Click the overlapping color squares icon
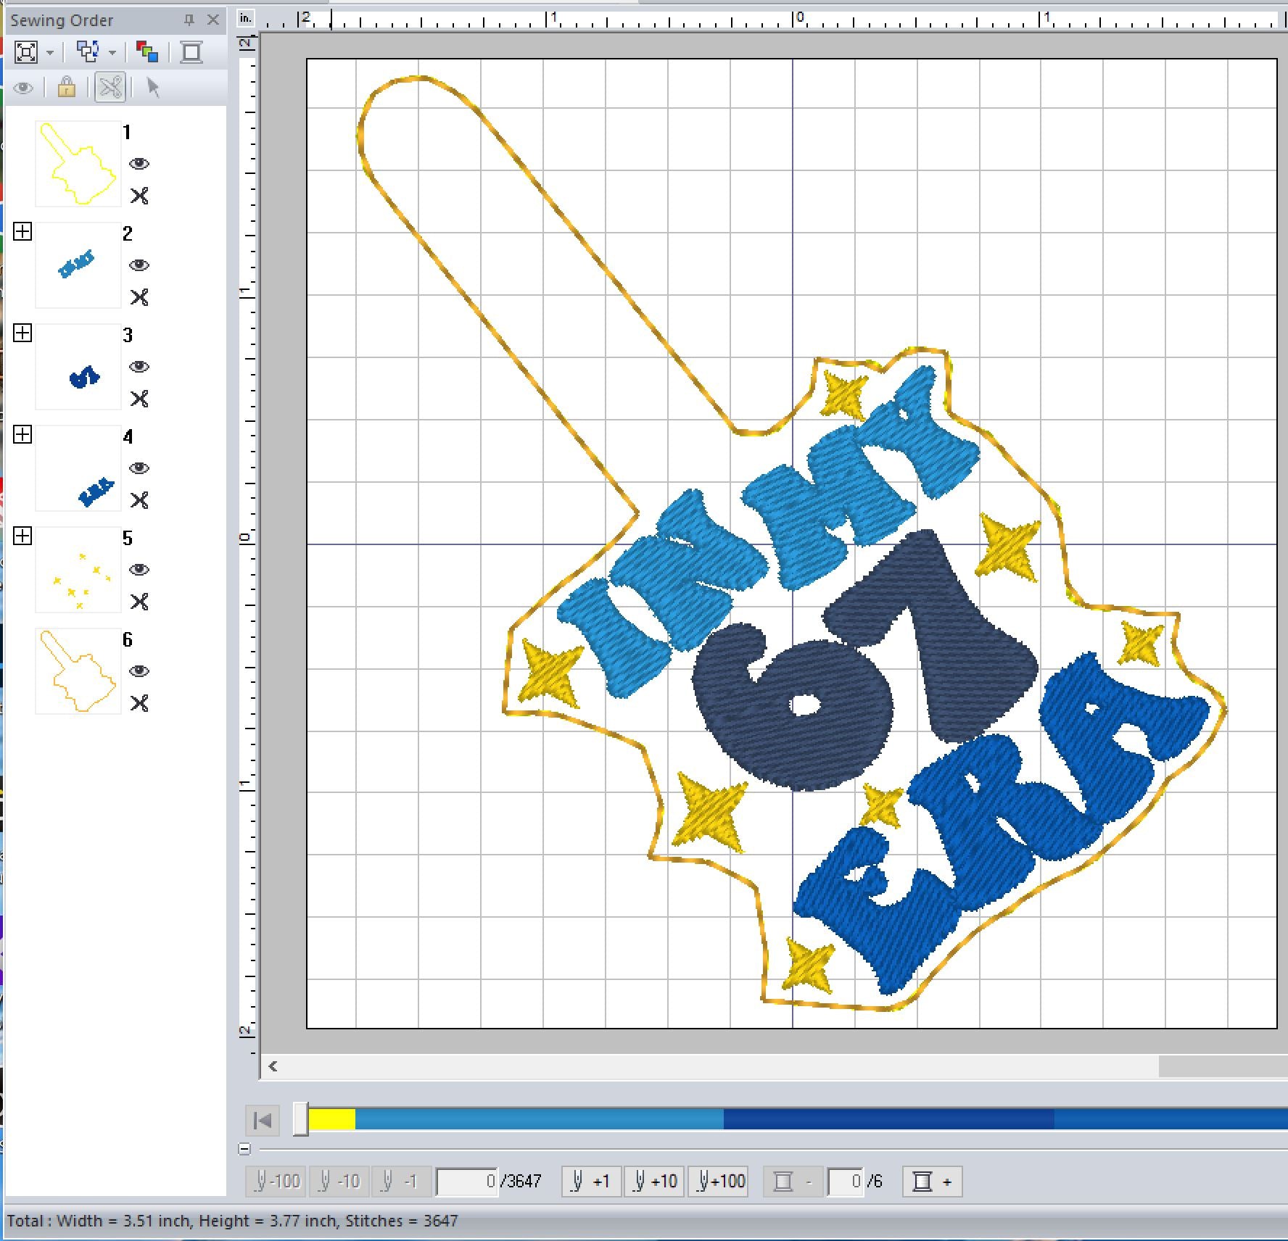 click(147, 52)
